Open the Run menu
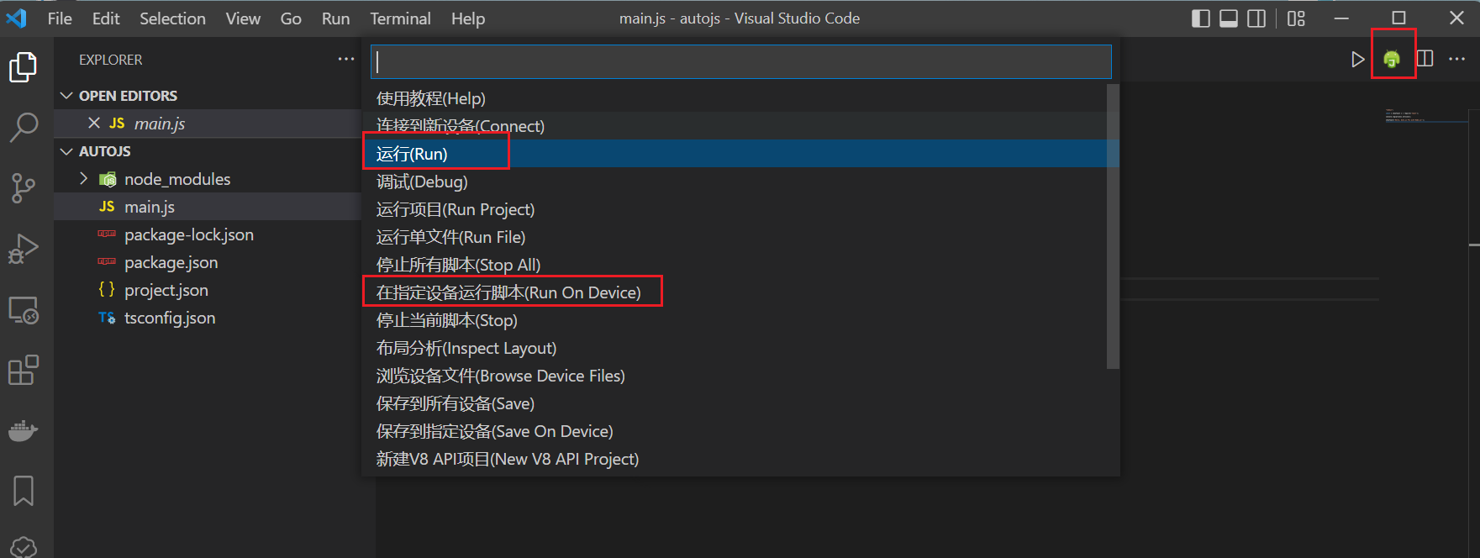This screenshot has height=558, width=1480. [335, 18]
